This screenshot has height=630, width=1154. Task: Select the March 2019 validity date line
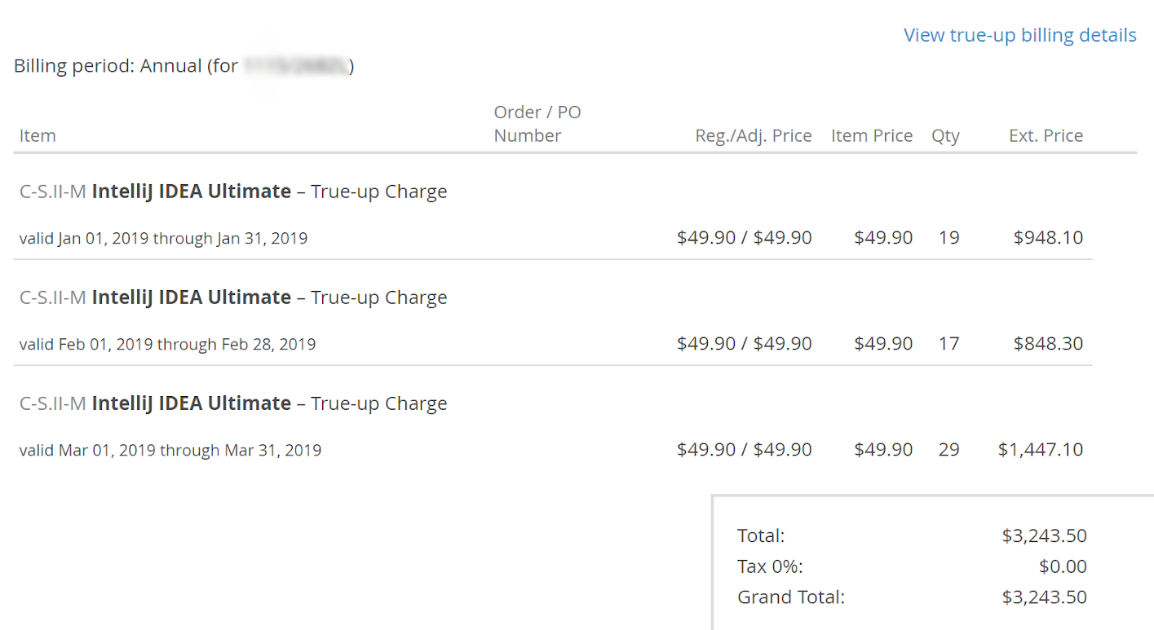(170, 450)
